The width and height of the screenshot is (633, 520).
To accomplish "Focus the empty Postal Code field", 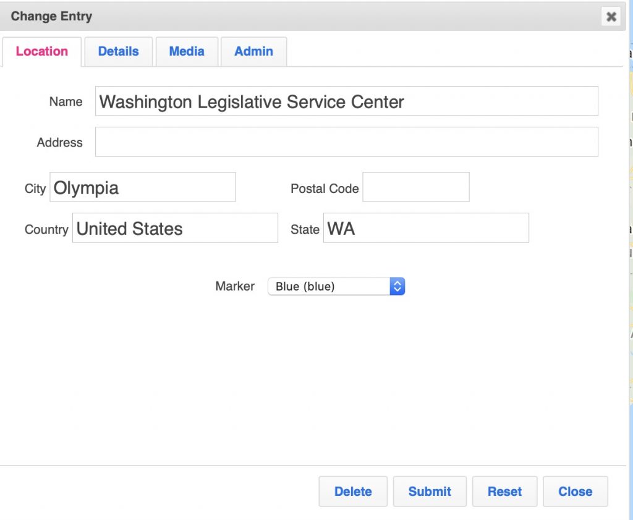I will [x=415, y=187].
